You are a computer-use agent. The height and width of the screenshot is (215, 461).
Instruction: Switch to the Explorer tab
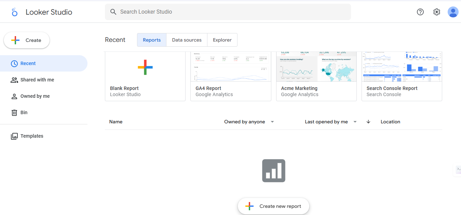click(x=222, y=40)
